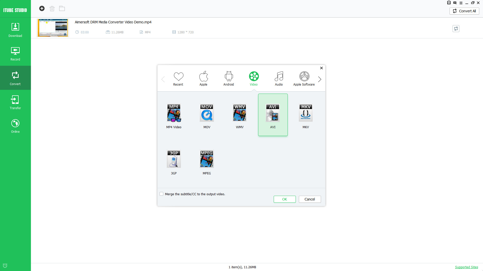Open the Record section in the sidebar

point(15,53)
